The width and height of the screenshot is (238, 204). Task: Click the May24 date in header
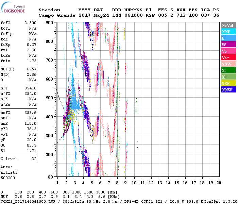pyautogui.click(x=101, y=15)
